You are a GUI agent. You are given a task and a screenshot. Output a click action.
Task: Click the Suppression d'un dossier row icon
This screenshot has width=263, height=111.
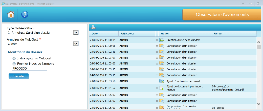pyautogui.click(x=161, y=108)
